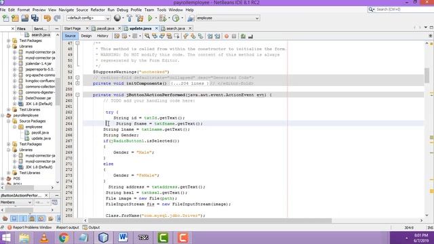Switch to the Start Page tab

click(x=73, y=28)
